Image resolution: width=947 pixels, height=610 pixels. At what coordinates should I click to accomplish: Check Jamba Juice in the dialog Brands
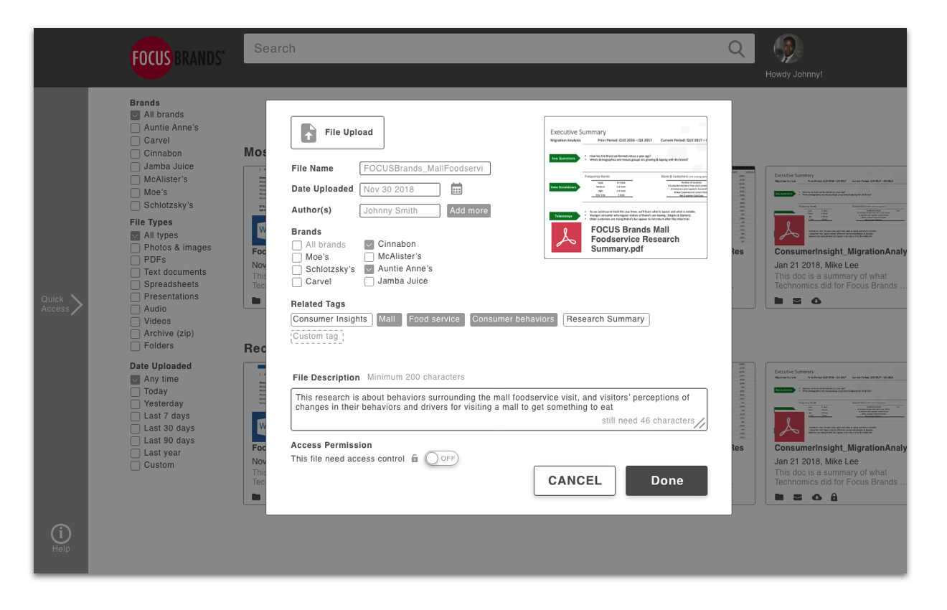pos(369,281)
